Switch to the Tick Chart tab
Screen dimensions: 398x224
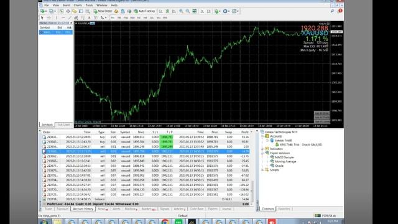coord(63,124)
